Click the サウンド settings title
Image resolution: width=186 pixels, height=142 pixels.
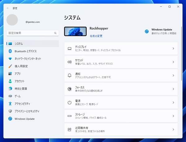79,60
